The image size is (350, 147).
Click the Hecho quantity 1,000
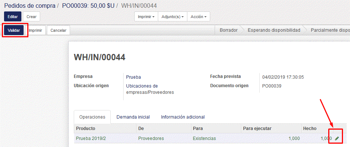pos(326,139)
